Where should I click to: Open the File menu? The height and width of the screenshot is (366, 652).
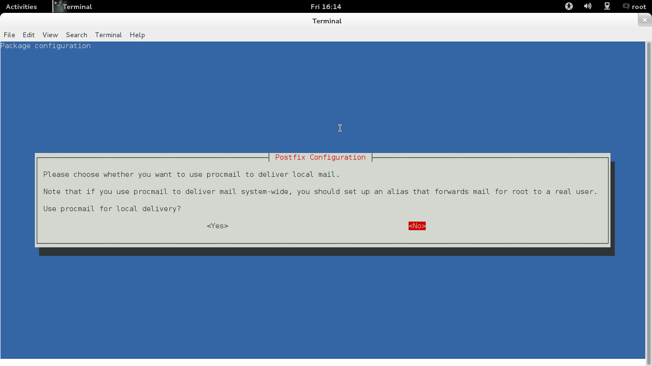[10, 35]
